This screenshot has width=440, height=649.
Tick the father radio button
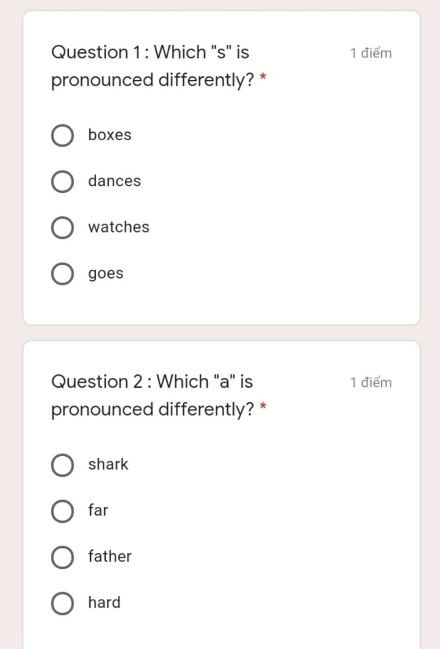(62, 557)
